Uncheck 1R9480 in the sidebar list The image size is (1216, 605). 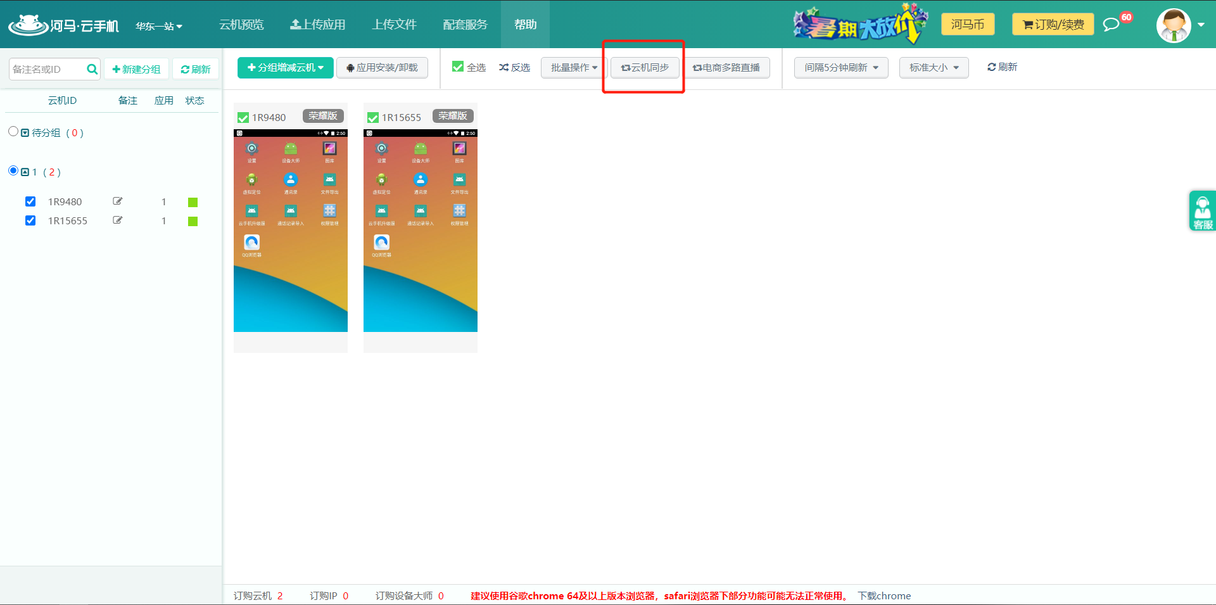pos(30,201)
